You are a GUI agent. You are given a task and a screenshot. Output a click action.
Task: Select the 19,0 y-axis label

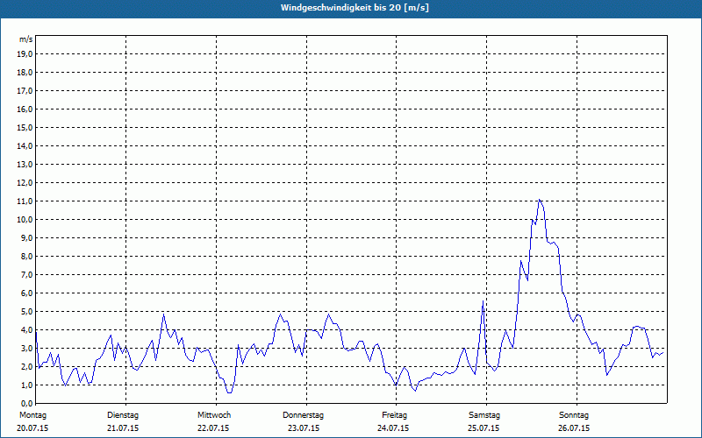(25, 54)
